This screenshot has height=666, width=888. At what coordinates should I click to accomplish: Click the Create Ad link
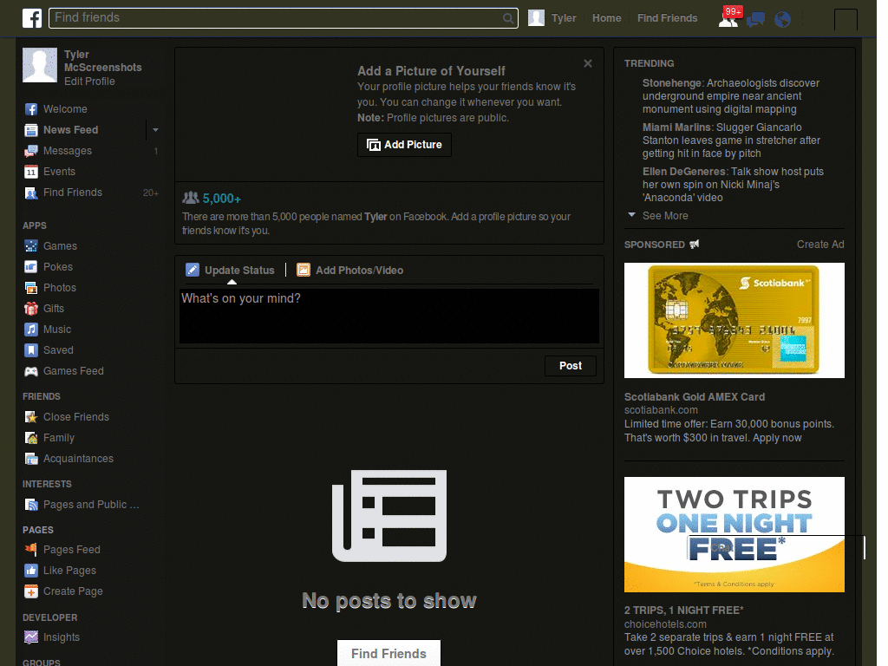[x=820, y=244]
